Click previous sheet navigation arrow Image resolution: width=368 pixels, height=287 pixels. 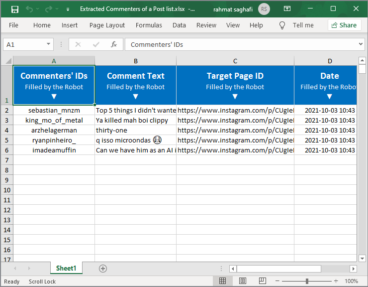pyautogui.click(x=15, y=269)
